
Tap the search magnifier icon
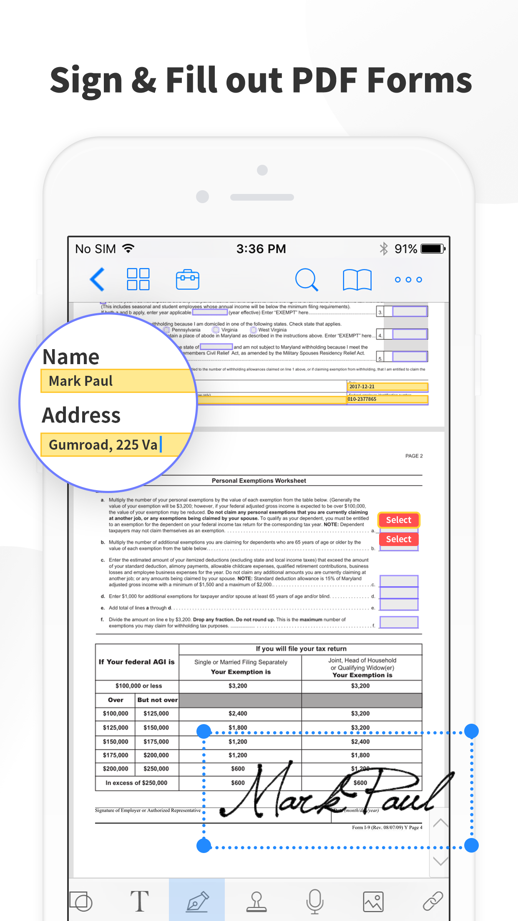click(x=307, y=279)
